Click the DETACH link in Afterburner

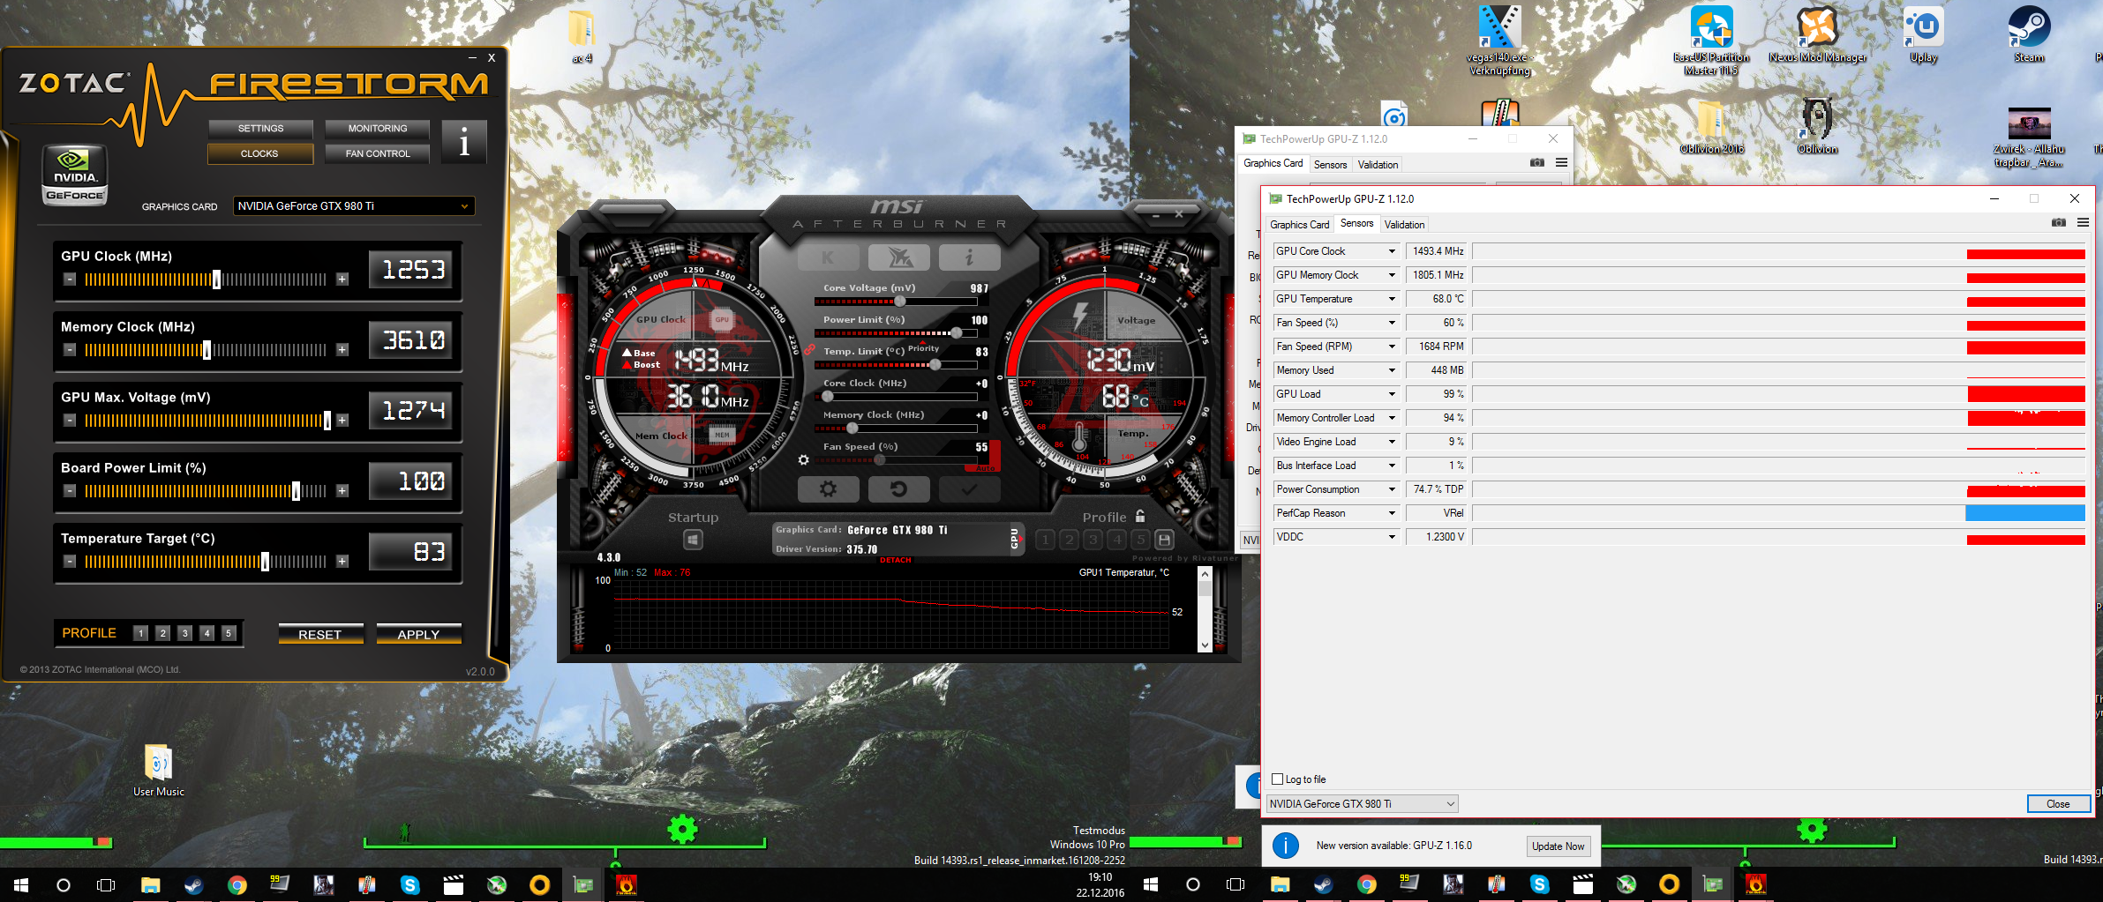pos(895,560)
